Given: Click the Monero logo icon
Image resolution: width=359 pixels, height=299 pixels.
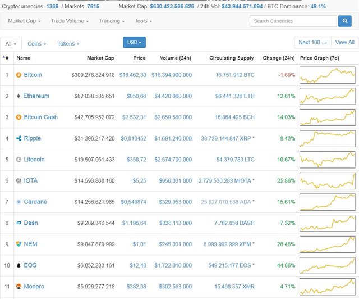Looking at the screenshot, I should [x=19, y=287].
